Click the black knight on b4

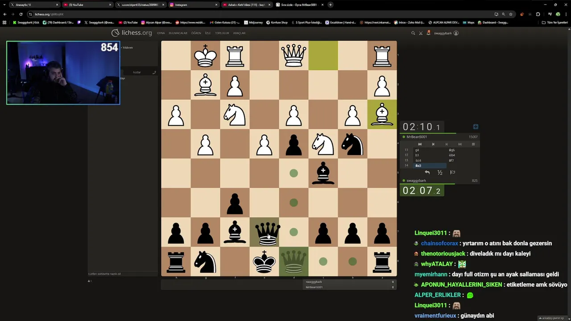(352, 144)
